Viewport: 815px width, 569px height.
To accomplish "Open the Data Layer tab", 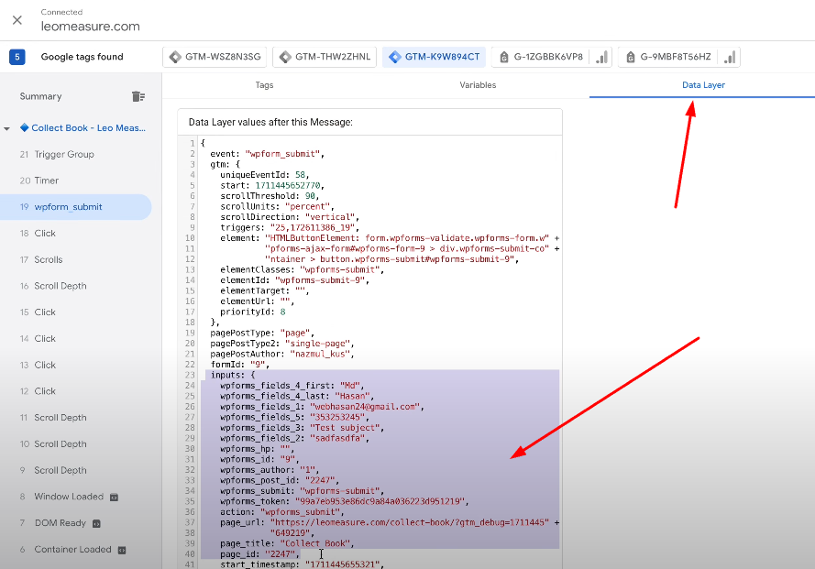I will (703, 85).
